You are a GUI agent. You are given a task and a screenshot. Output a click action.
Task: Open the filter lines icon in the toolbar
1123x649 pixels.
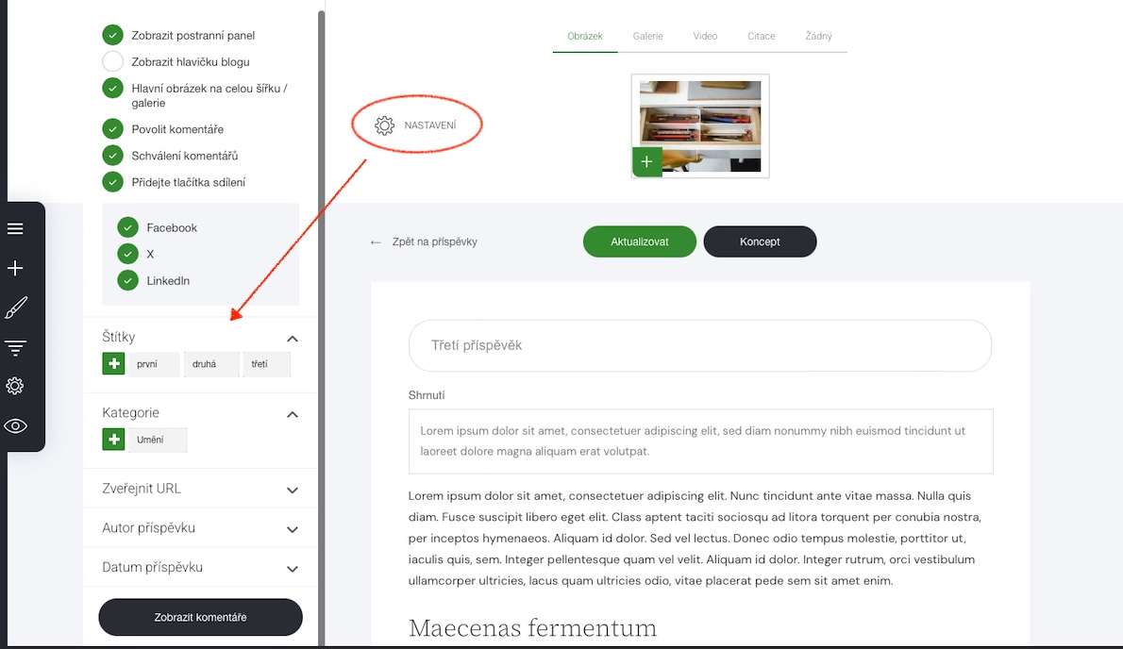click(15, 348)
